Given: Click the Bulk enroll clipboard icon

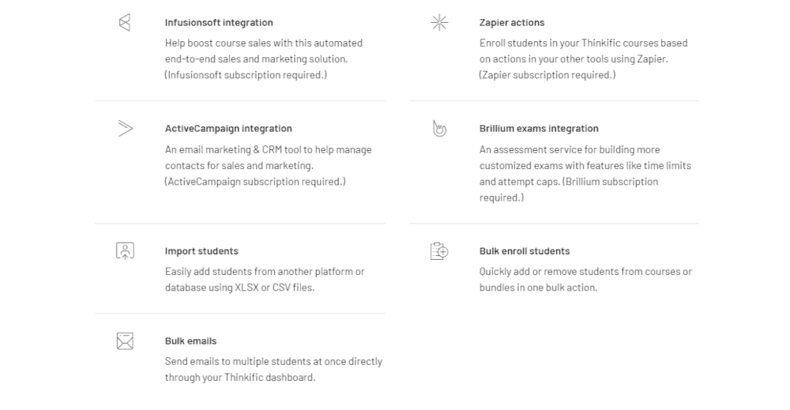Looking at the screenshot, I should 439,251.
